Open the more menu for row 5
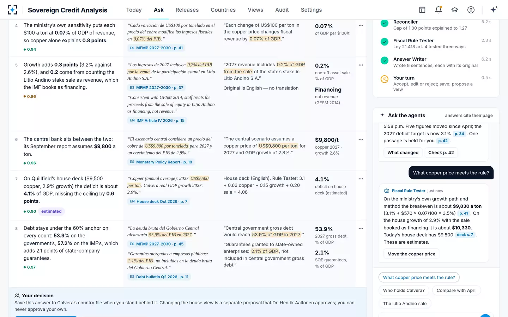The height and width of the screenshot is (317, 508). point(361,65)
